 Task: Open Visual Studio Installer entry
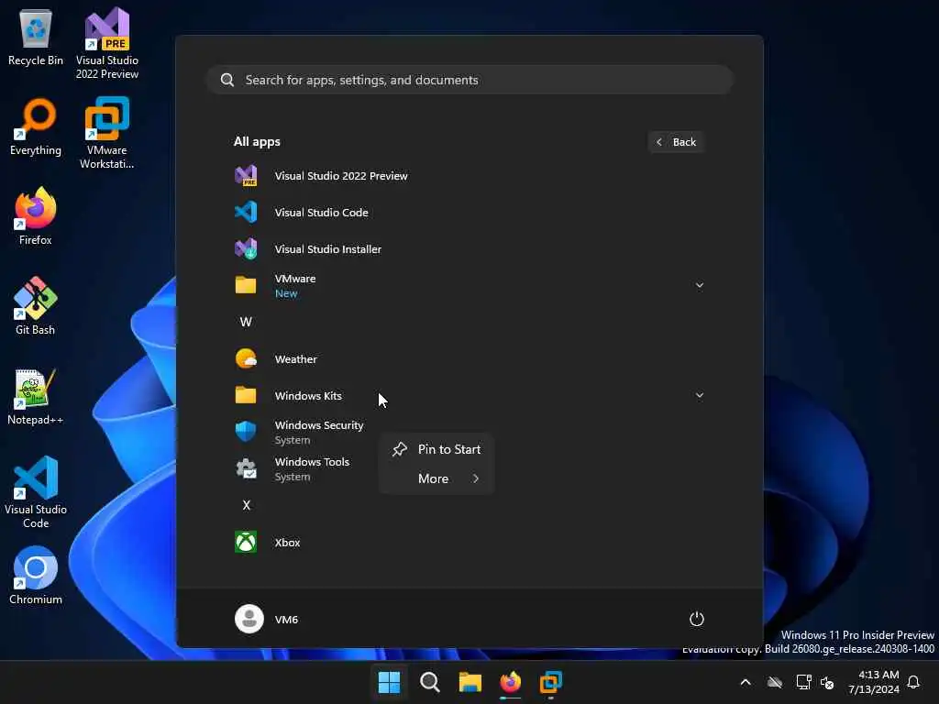(469, 249)
